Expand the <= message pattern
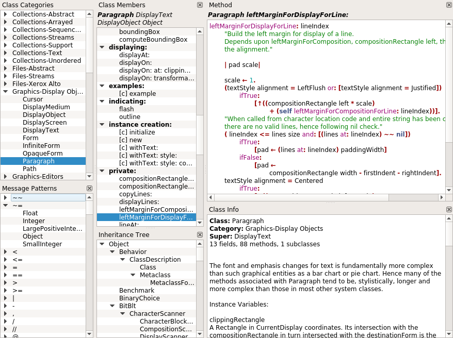453x338 pixels. [5, 260]
